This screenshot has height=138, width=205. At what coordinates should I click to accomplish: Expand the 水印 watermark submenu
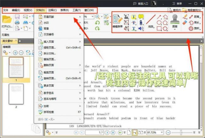tap(60, 23)
